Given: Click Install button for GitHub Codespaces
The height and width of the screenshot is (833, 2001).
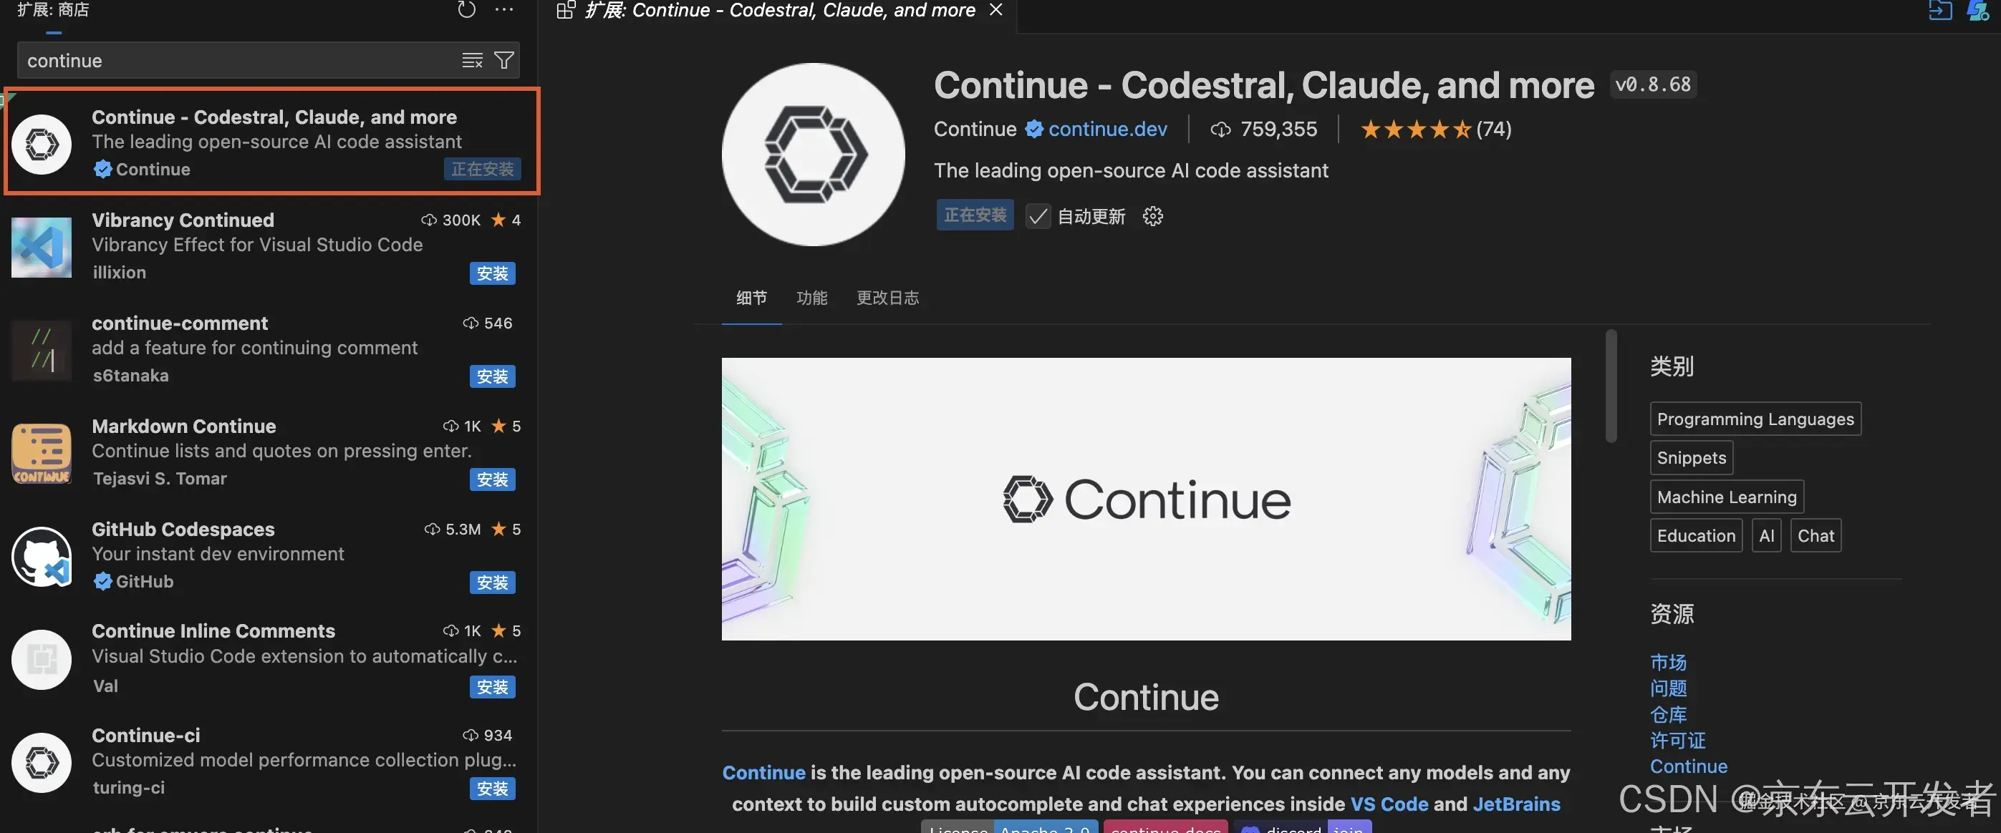Looking at the screenshot, I should (493, 582).
